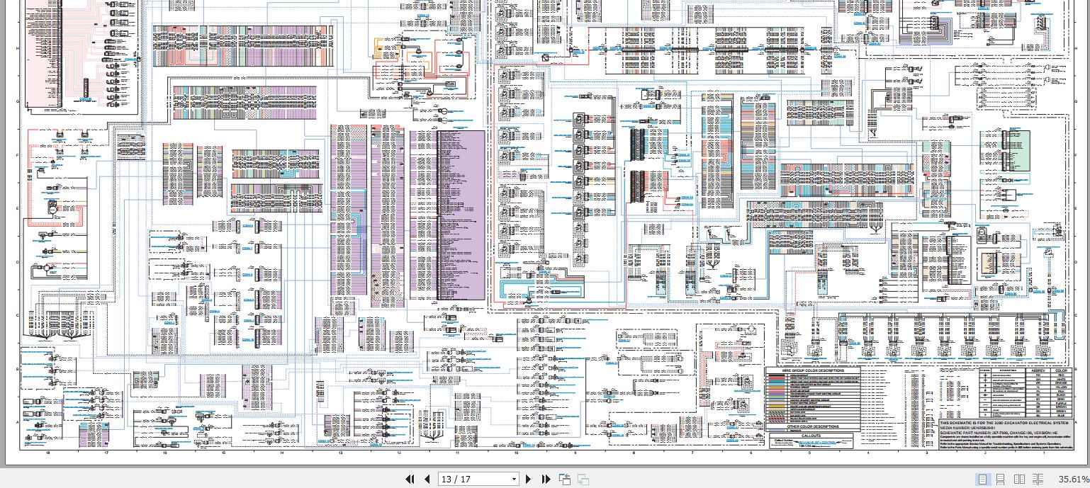This screenshot has height=488, width=1090.
Task: Switch to two-page facing view
Action: pyautogui.click(x=1020, y=480)
